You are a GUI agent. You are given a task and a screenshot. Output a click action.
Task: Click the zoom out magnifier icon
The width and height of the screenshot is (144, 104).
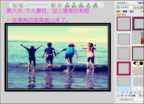pyautogui.click(x=20, y=5)
